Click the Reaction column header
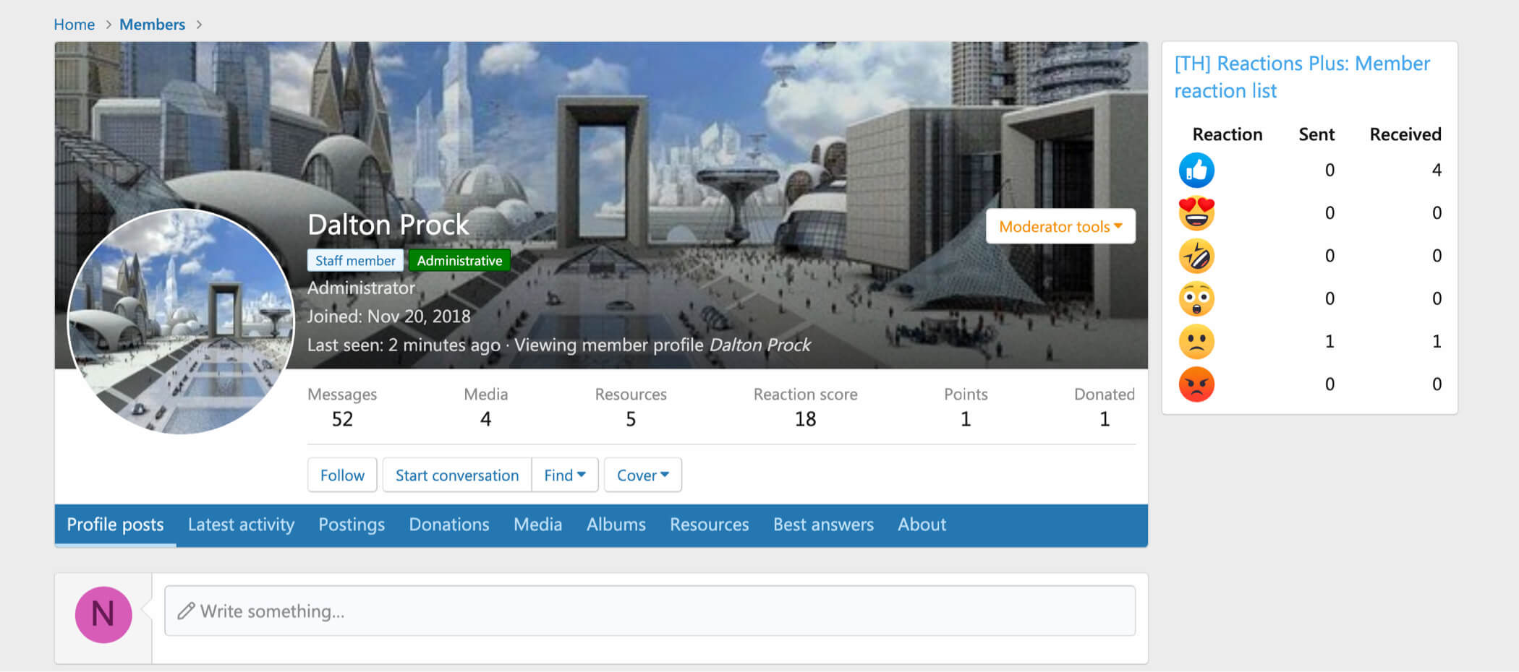Image resolution: width=1519 pixels, height=672 pixels. [1227, 134]
